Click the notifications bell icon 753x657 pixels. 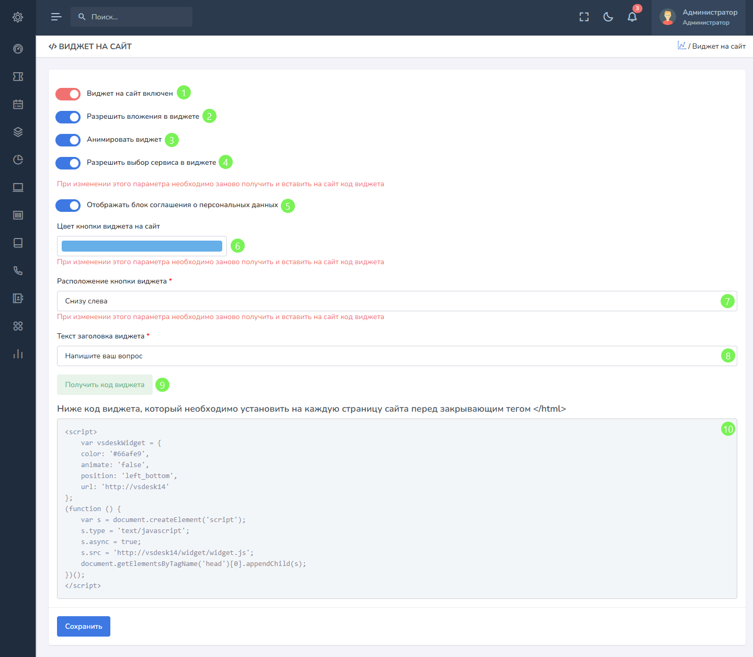[x=632, y=17]
